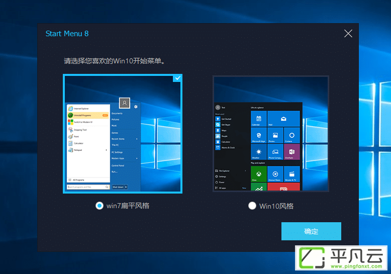Image resolution: width=391 pixels, height=274 pixels.
Task: Choose the Win7 flat style preview thumbnail
Action: [123, 134]
